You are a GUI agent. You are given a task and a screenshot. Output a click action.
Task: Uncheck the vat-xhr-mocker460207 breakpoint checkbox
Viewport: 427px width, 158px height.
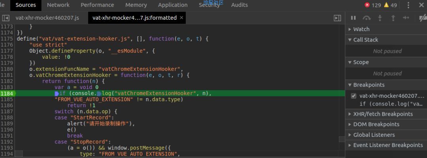353,96
